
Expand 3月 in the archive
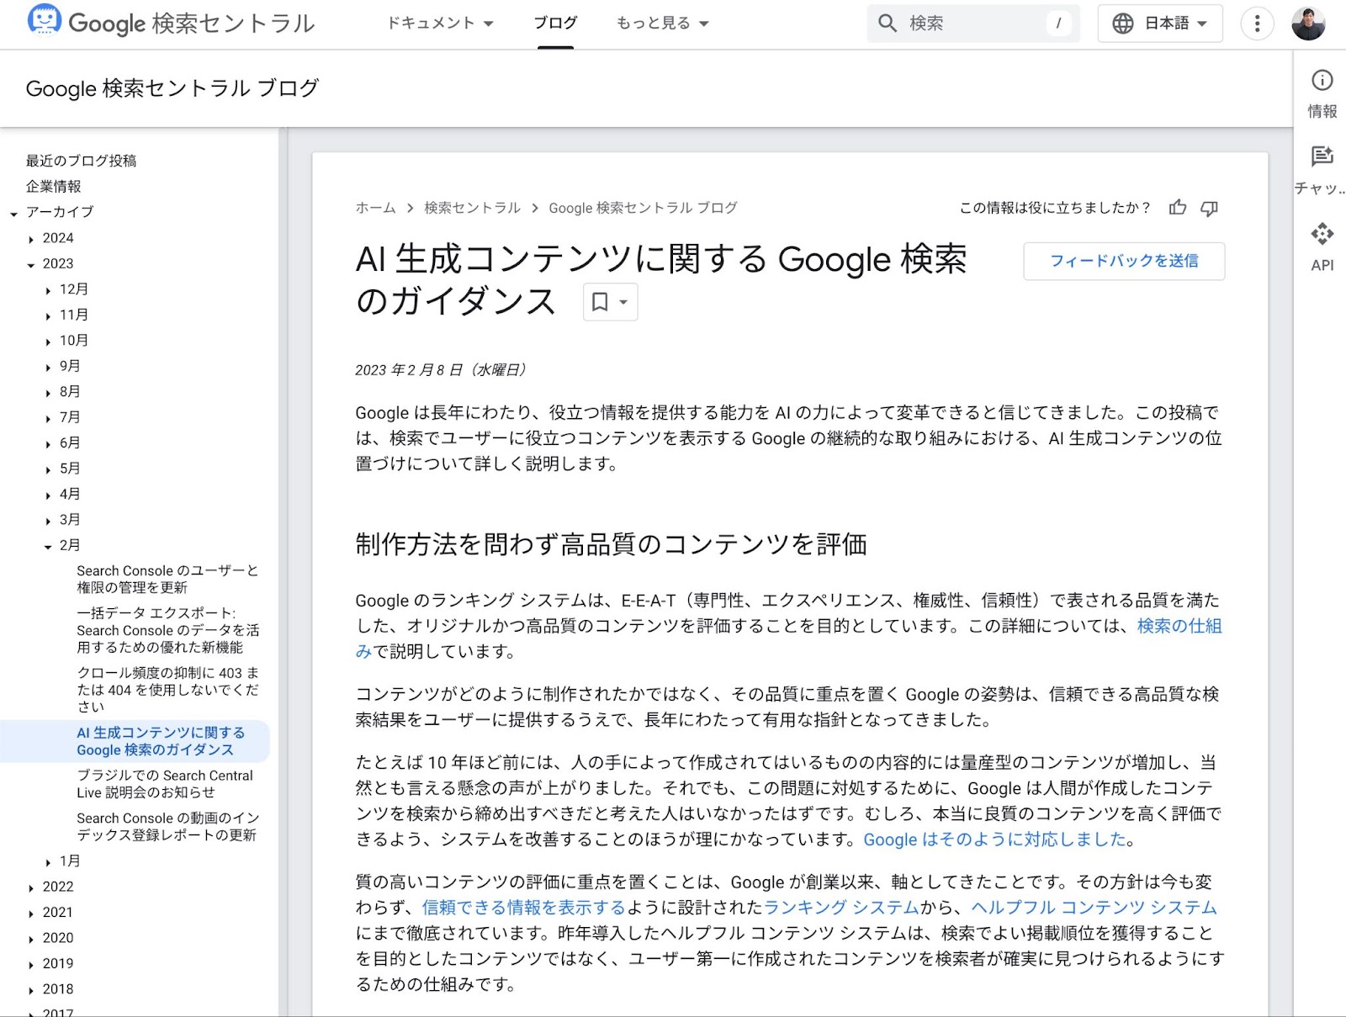48,521
